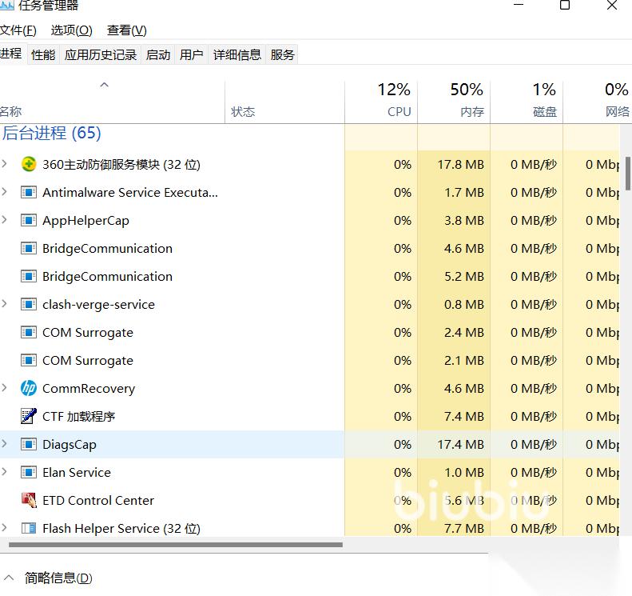Open the 文件(F) menu
Viewport: 632px width, 596px height.
[x=18, y=30]
